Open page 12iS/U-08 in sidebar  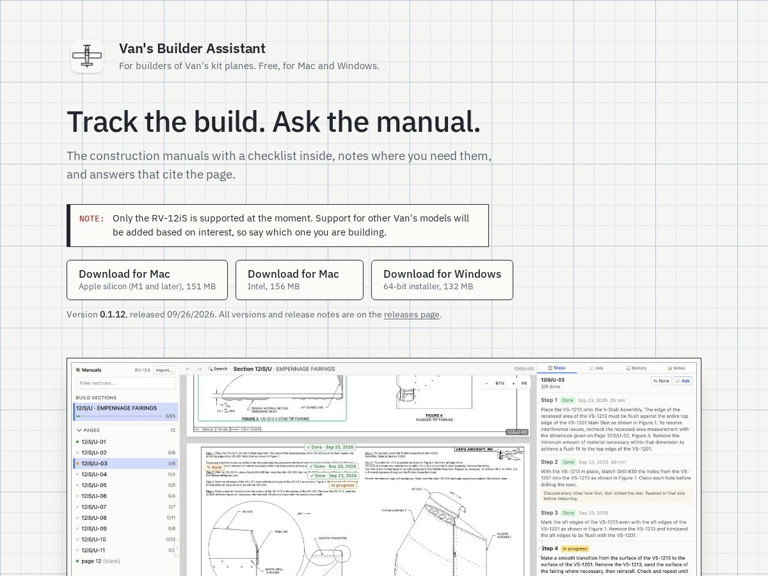[125, 518]
